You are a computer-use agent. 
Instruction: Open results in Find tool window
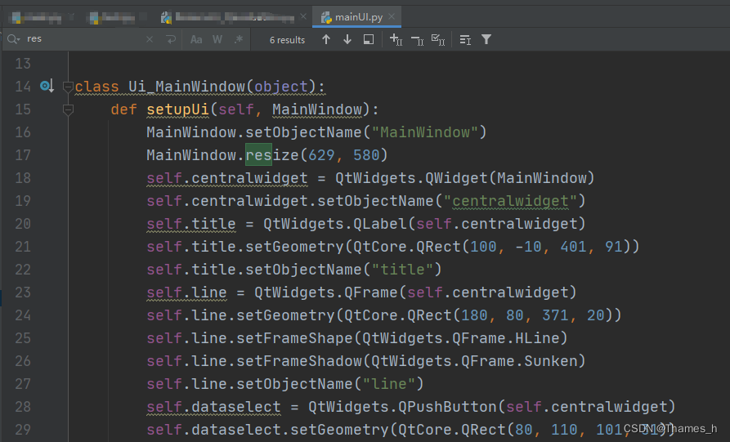(368, 39)
